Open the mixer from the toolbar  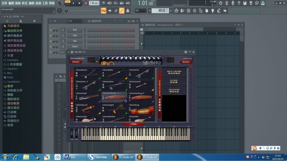[195, 11]
